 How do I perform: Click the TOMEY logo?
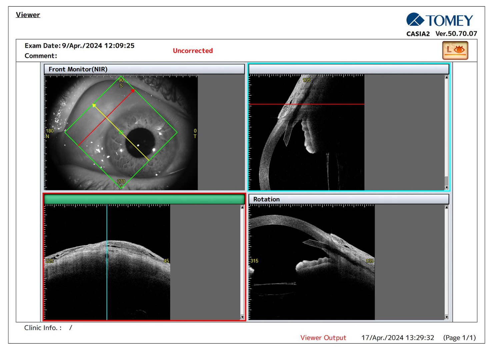point(440,20)
